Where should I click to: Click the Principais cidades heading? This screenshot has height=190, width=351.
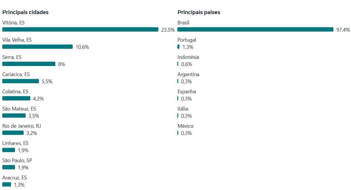tap(25, 12)
